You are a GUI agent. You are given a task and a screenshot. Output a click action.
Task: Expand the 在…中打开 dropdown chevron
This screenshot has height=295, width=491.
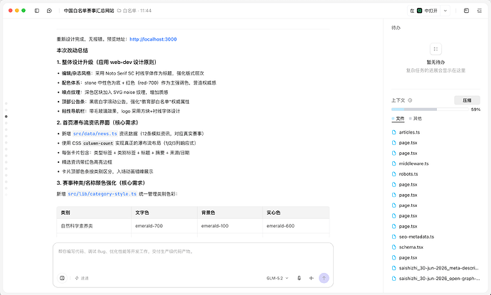[x=445, y=11]
